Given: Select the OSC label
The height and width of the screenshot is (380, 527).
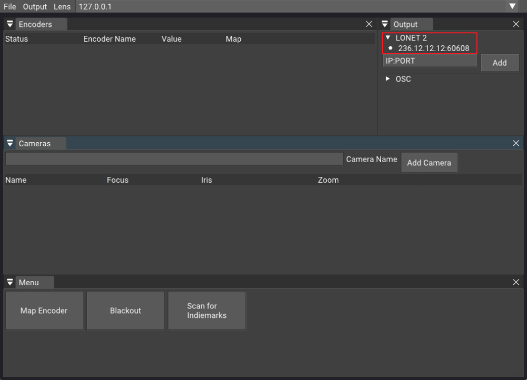Looking at the screenshot, I should click(x=403, y=79).
